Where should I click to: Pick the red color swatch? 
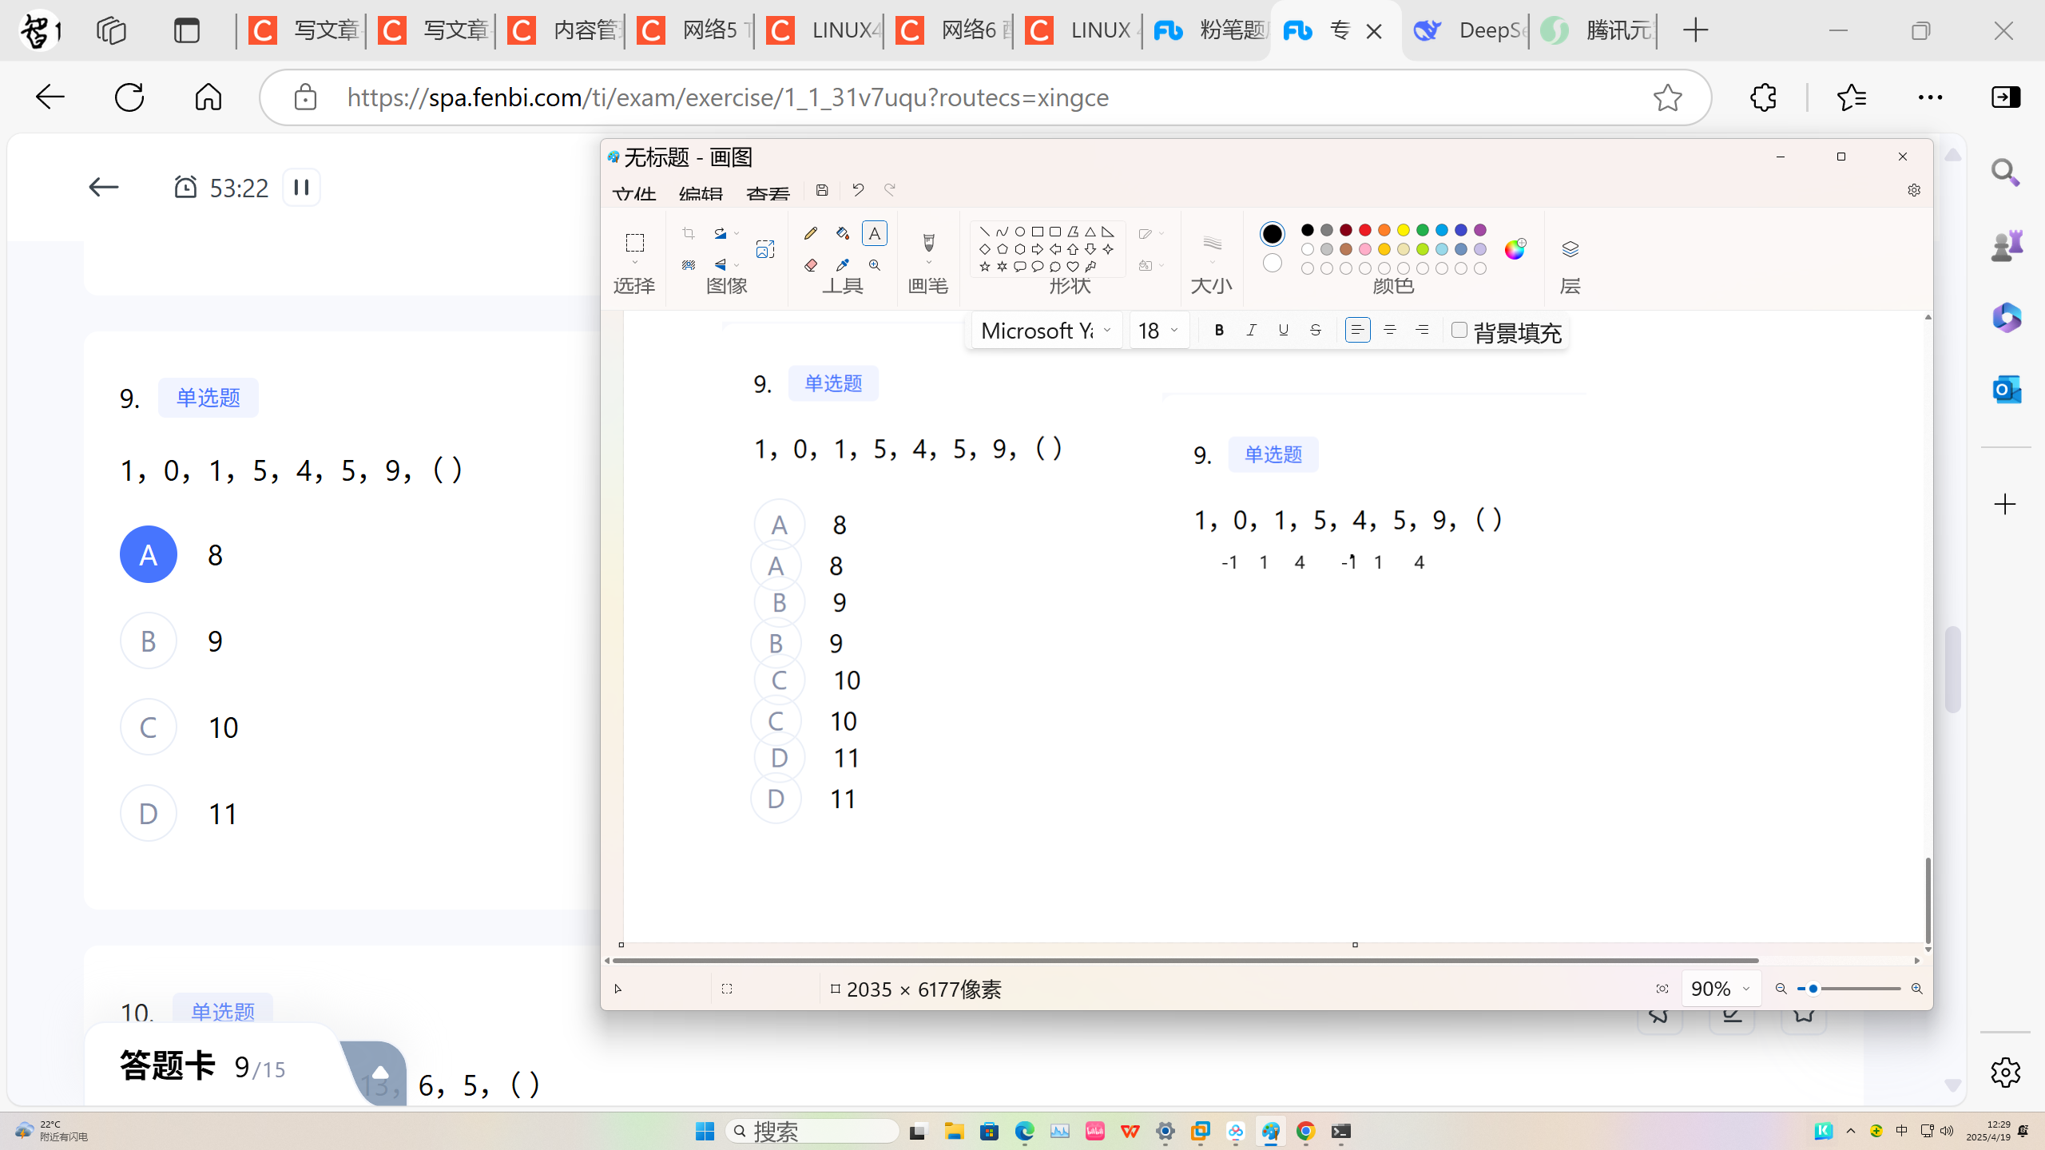tap(1365, 230)
